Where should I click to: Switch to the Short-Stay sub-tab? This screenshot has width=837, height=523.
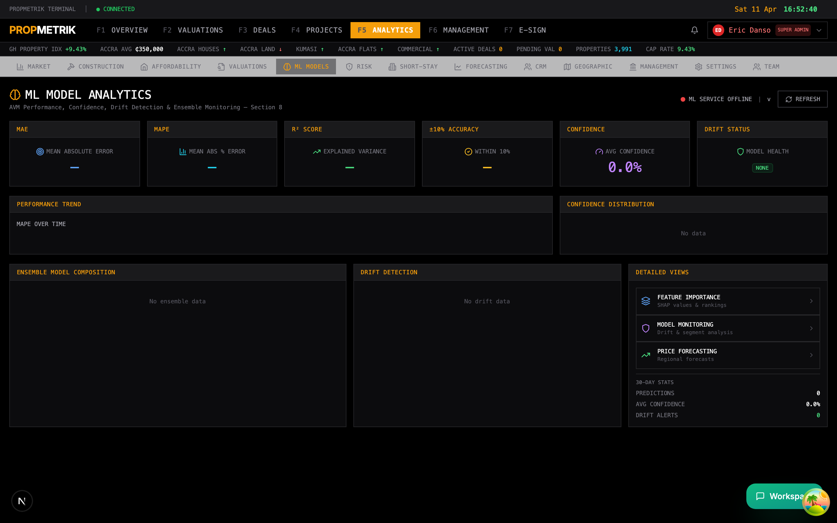413,67
